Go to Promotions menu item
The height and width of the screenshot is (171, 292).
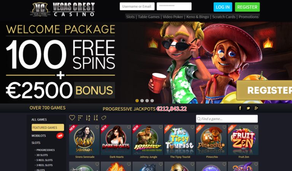(249, 17)
